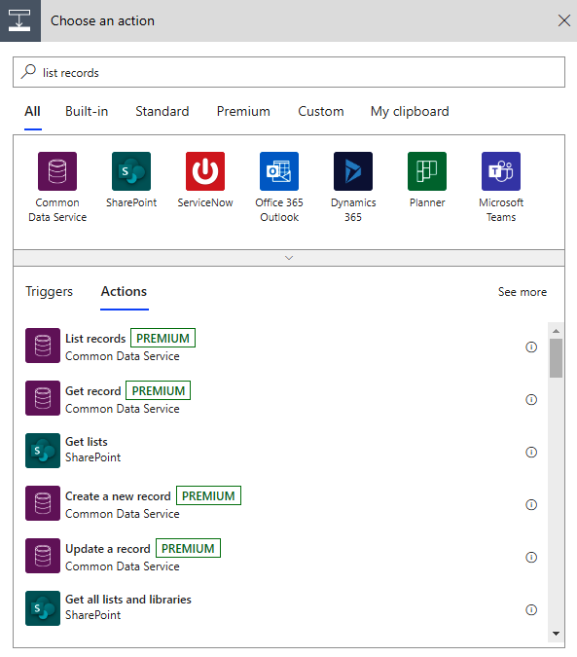
Task: Switch to the Premium tab
Action: point(243,112)
